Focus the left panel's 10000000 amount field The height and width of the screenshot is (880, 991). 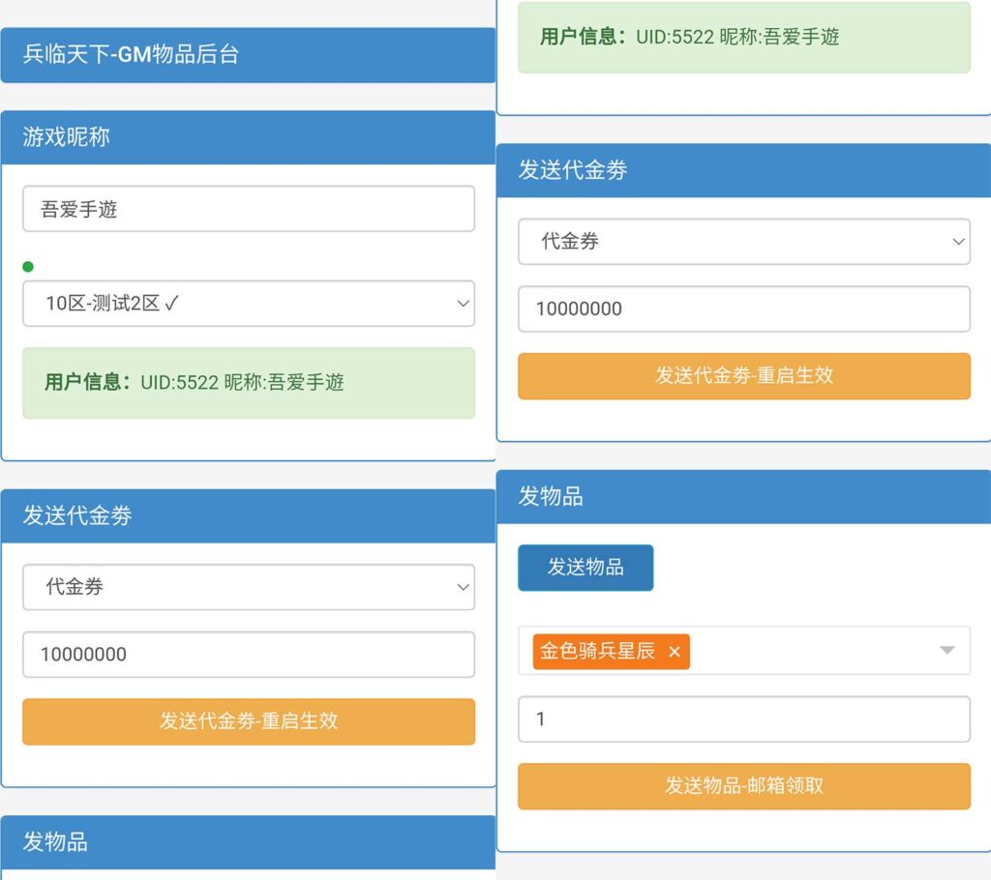click(x=249, y=655)
